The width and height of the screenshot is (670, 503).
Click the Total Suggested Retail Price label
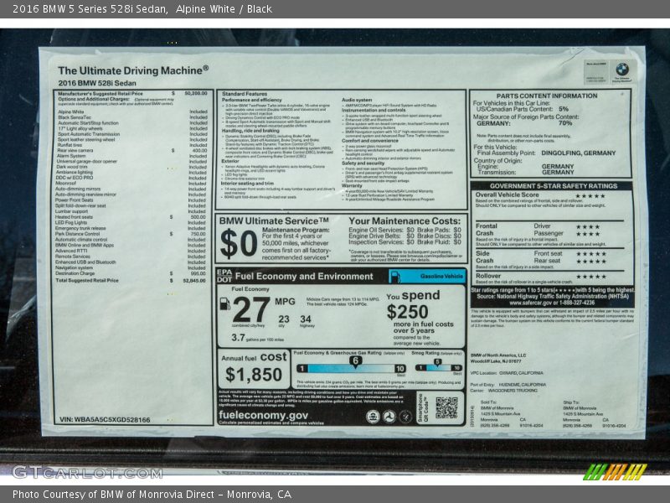[x=87, y=281]
